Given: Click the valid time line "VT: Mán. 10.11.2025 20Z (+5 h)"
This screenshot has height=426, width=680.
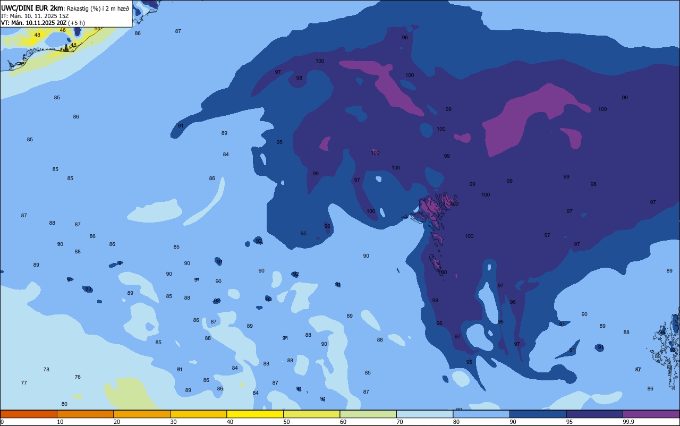Looking at the screenshot, I should [x=43, y=23].
